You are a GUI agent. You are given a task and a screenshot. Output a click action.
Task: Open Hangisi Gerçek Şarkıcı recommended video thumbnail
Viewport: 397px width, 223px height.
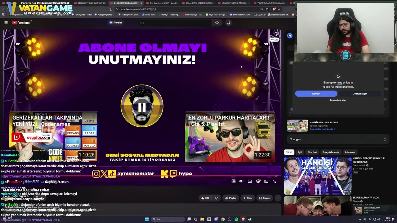tap(318, 175)
